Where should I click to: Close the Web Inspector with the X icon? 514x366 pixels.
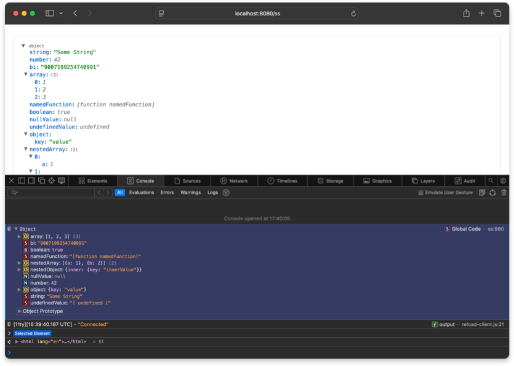(x=12, y=181)
